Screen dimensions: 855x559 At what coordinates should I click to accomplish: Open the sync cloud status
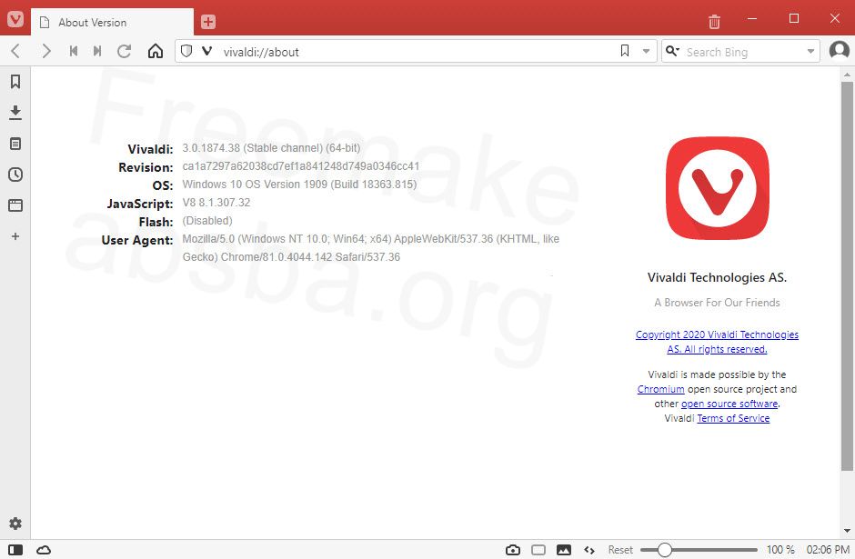coord(44,550)
